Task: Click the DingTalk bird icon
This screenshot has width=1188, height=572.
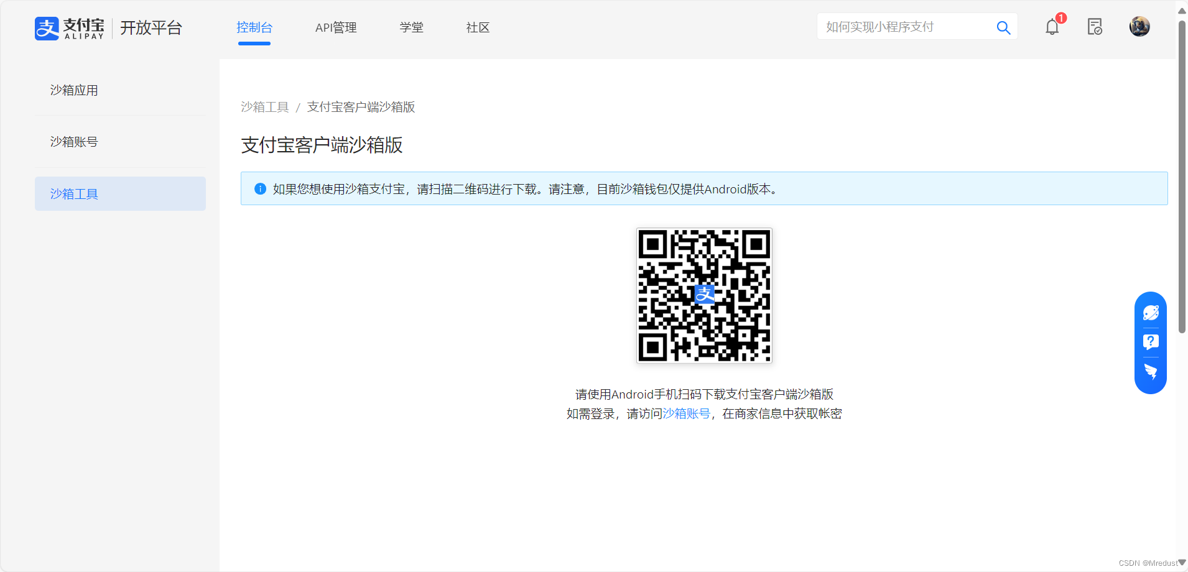Action: (1151, 372)
